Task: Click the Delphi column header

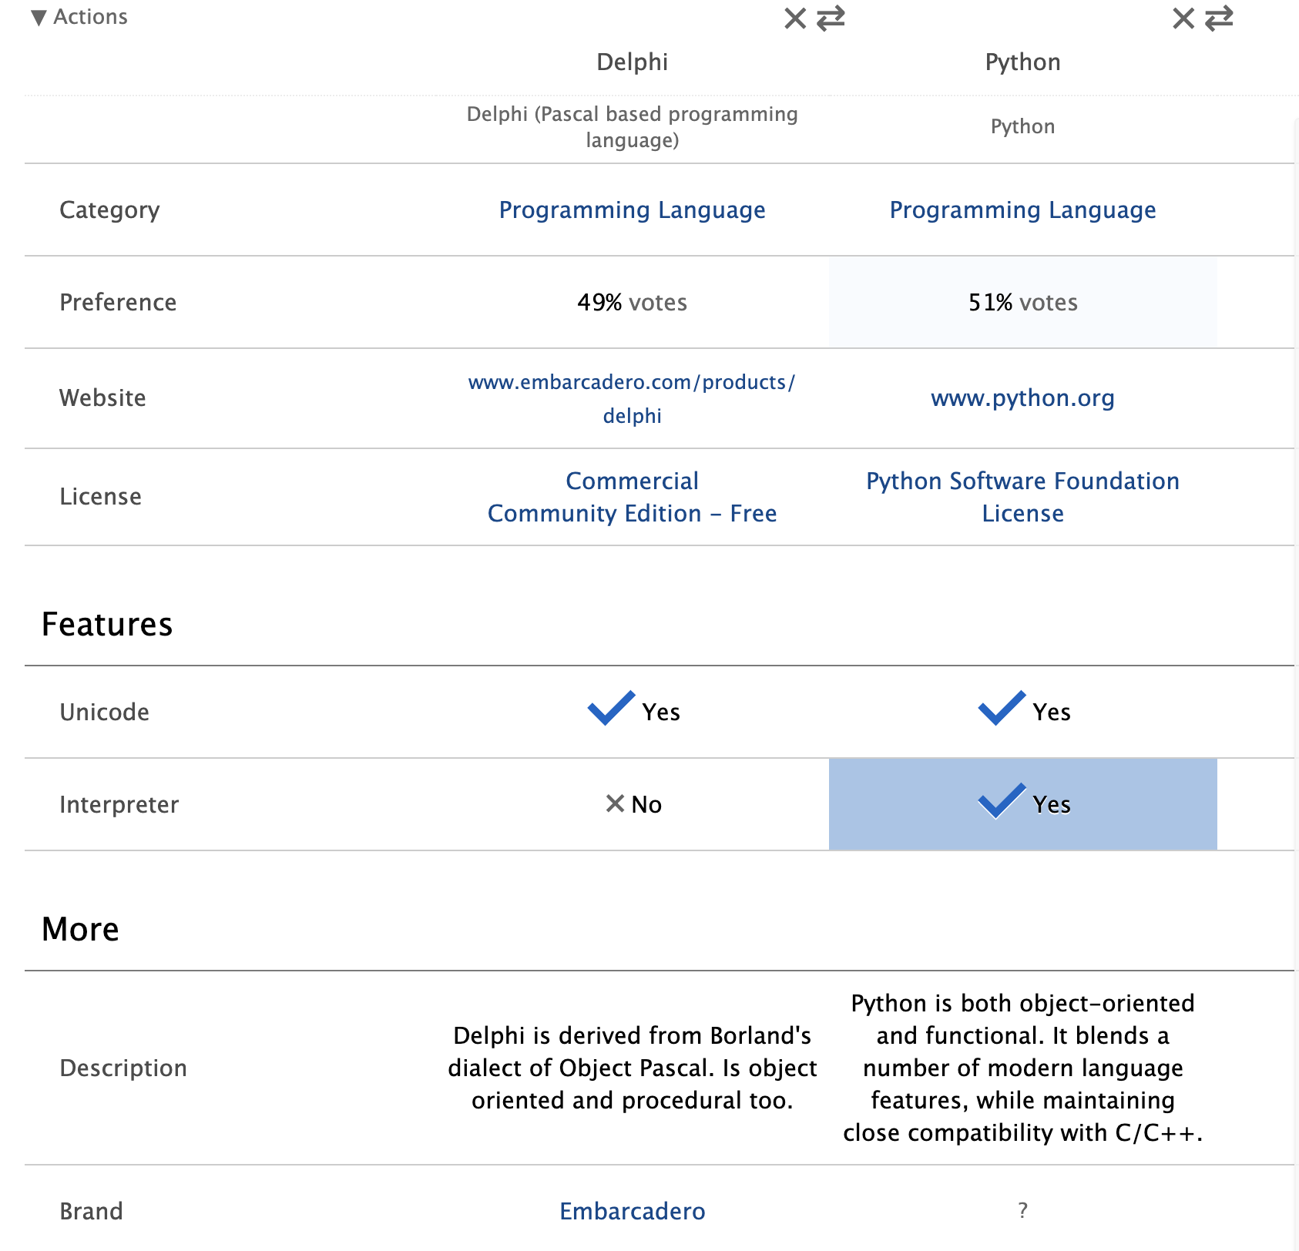Action: click(632, 62)
